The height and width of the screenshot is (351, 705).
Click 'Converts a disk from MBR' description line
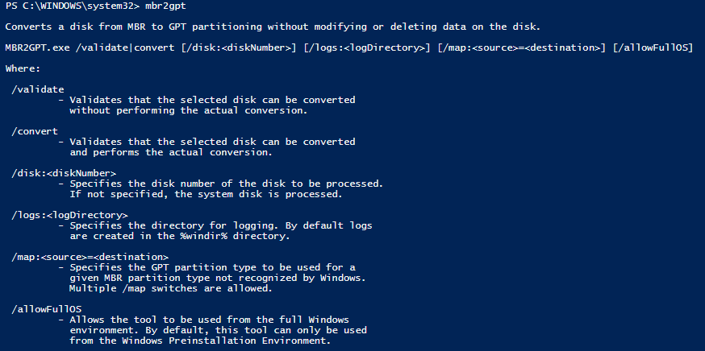273,27
